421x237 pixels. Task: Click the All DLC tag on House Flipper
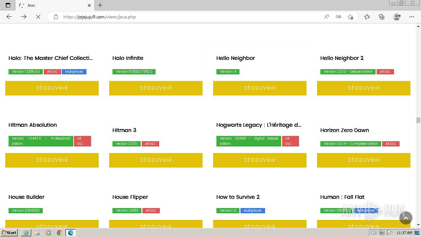[x=151, y=211]
